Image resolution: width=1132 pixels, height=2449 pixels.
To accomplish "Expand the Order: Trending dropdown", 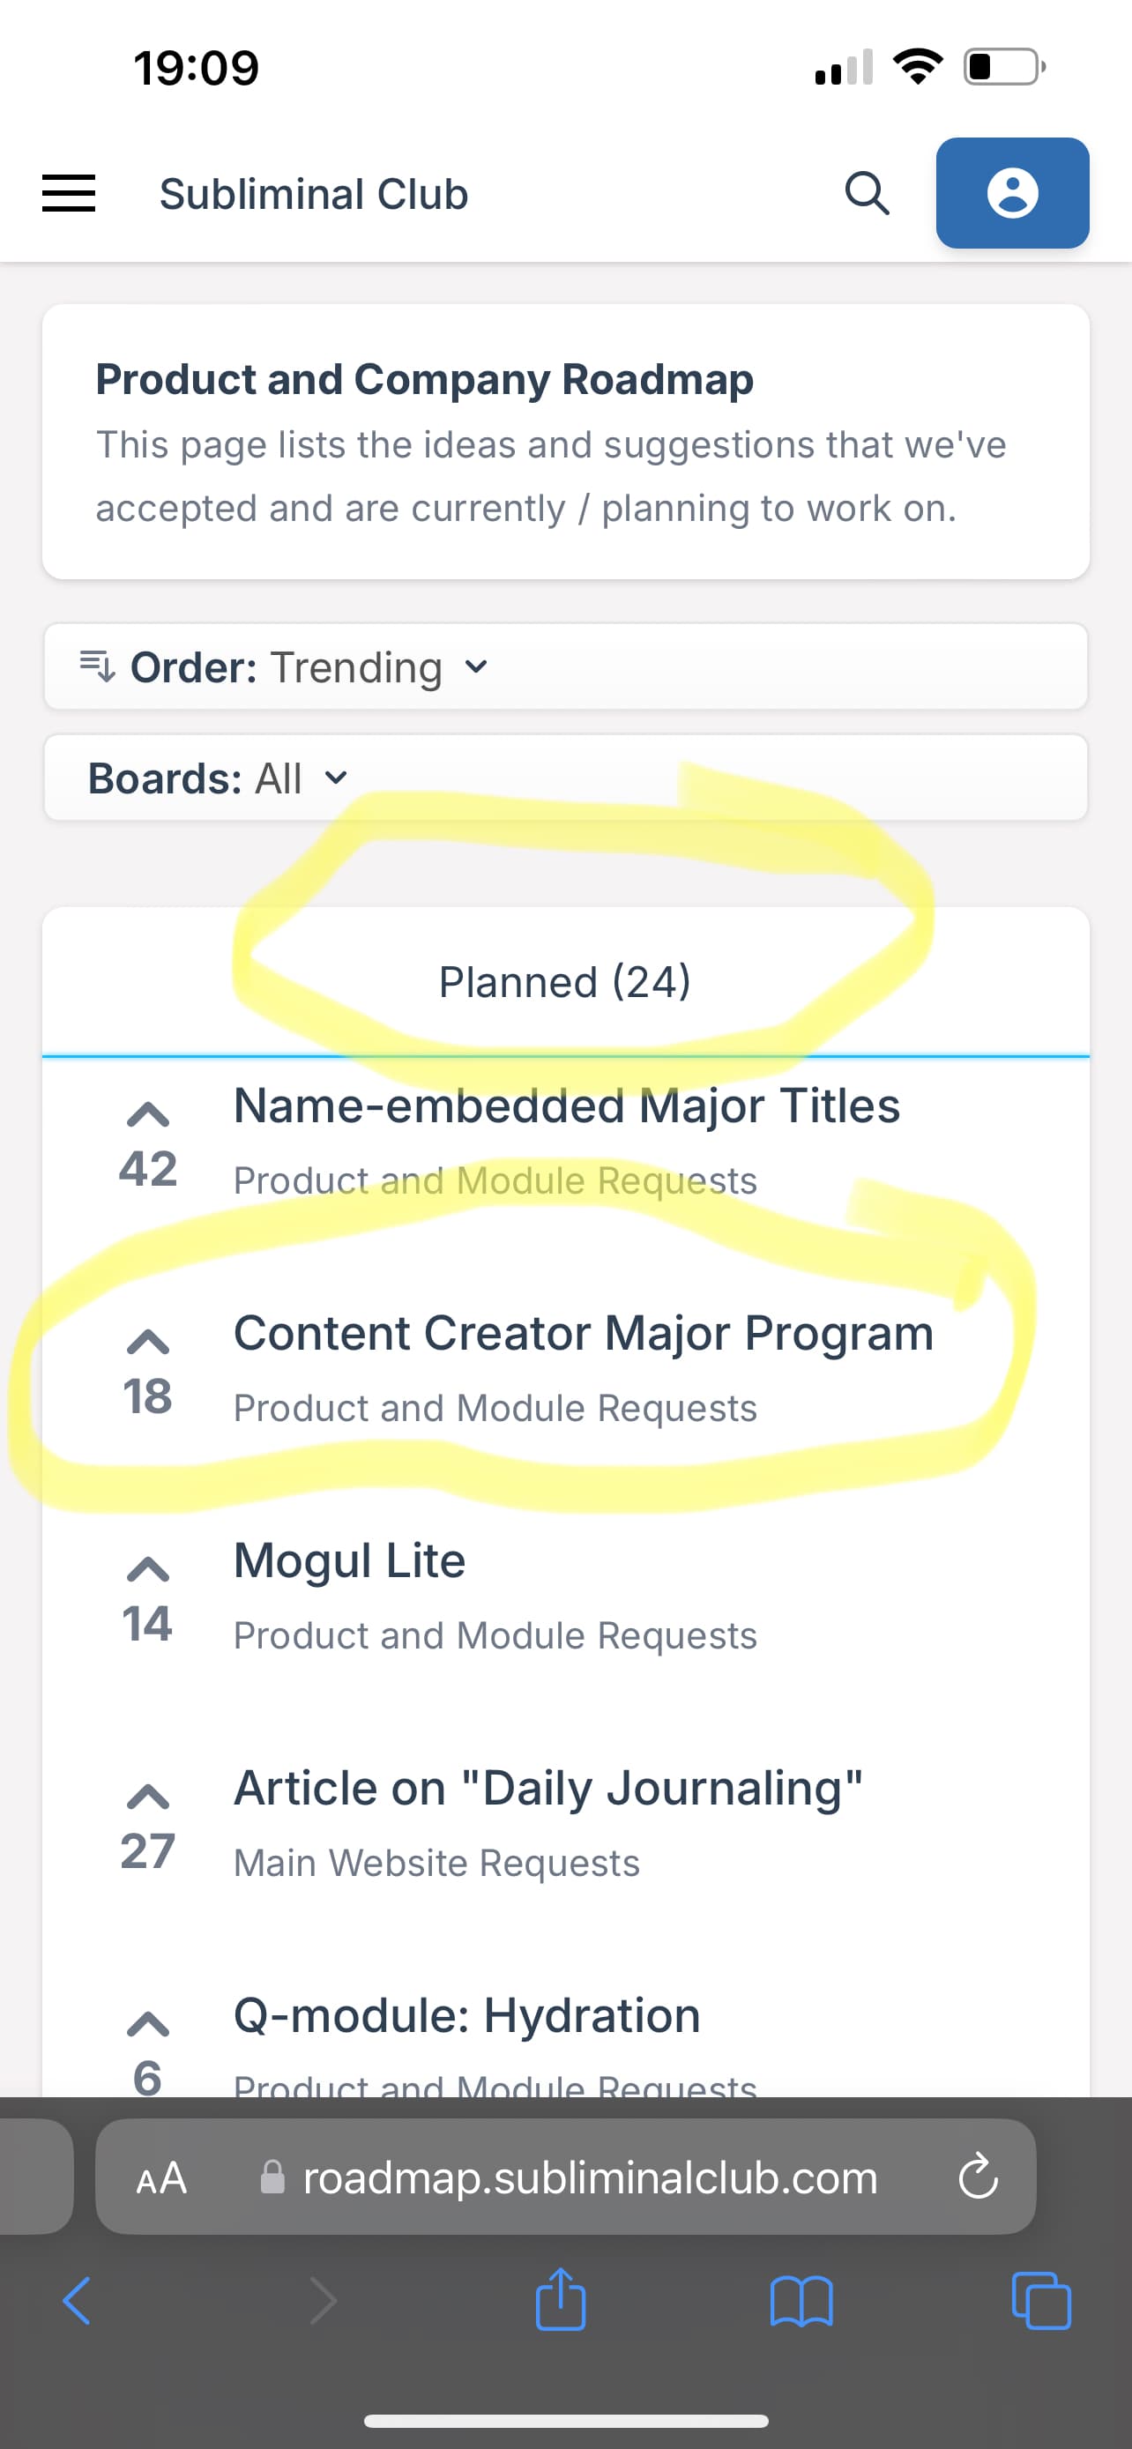I will [x=565, y=666].
